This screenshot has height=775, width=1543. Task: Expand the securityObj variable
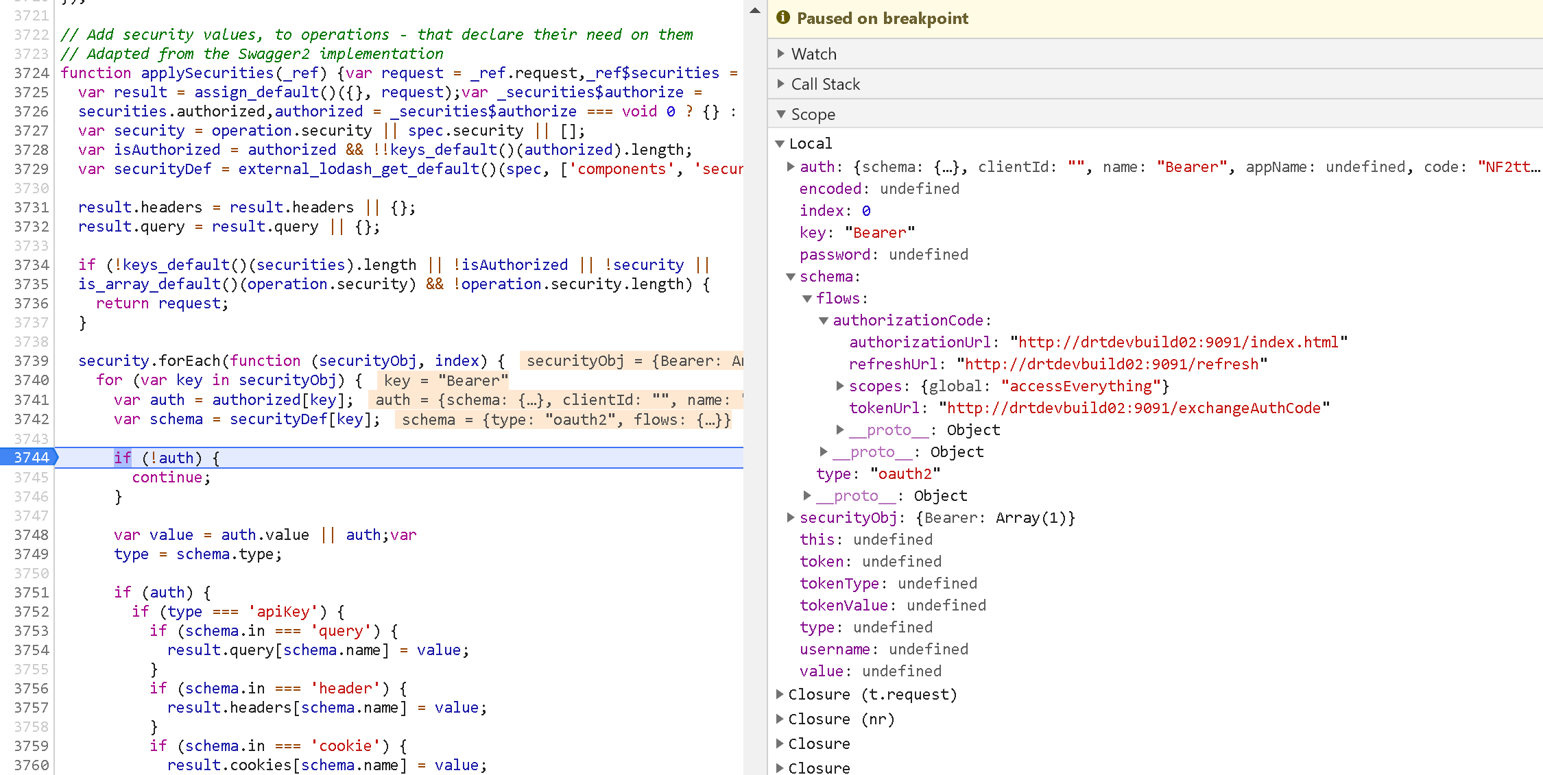[x=791, y=517]
